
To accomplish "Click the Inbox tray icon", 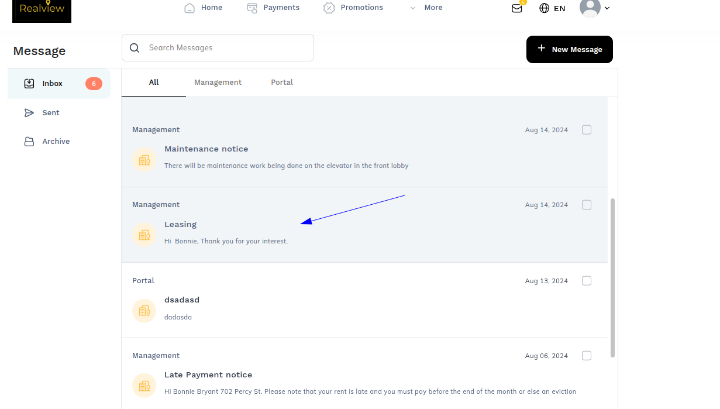I will pos(29,84).
